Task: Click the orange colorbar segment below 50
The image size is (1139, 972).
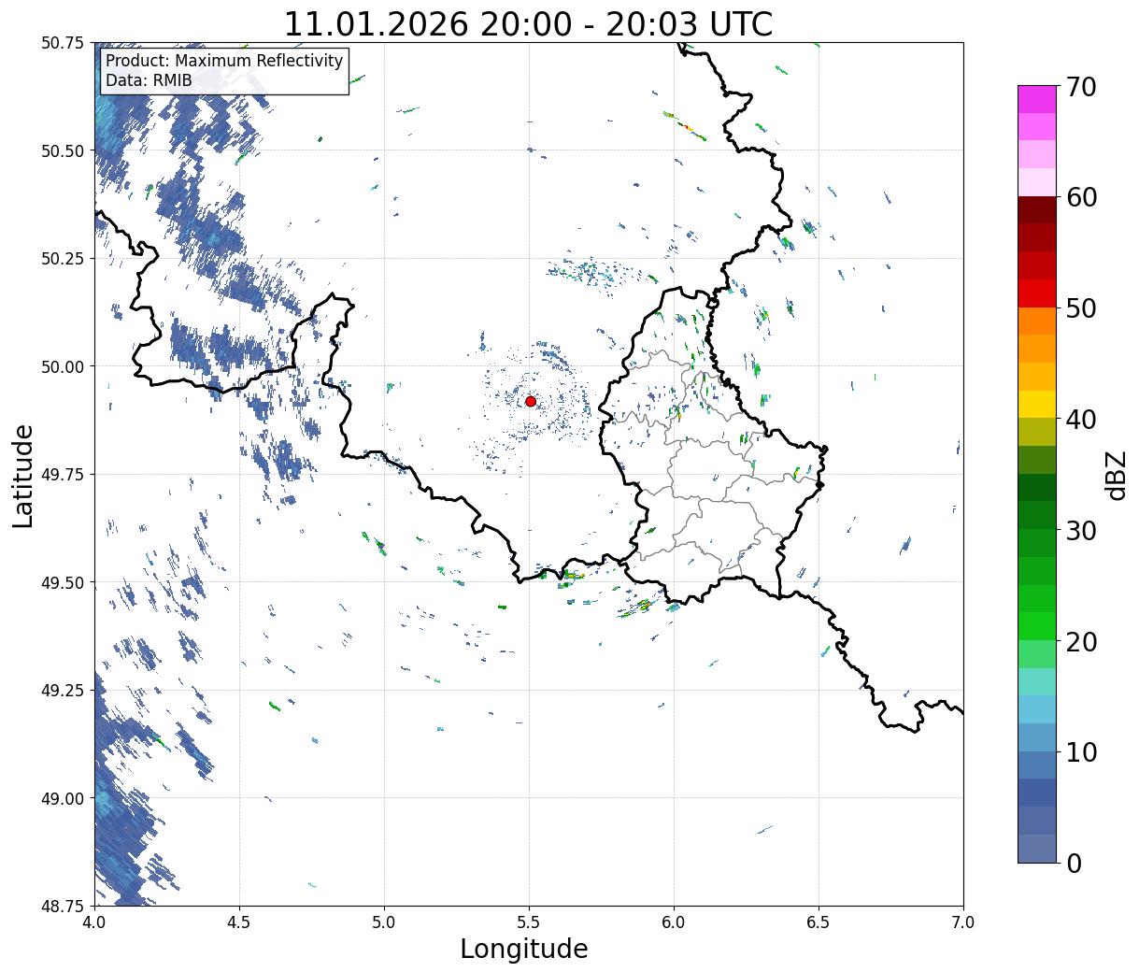Action: click(1037, 321)
